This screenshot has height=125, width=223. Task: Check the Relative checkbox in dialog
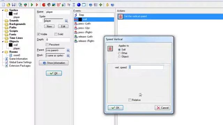pos(130,100)
